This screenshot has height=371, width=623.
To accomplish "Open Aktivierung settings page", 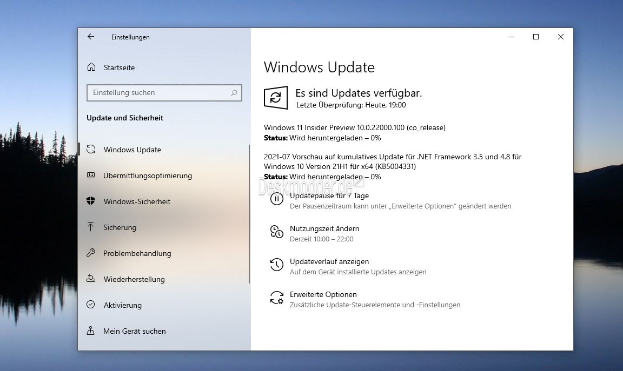I will [122, 305].
